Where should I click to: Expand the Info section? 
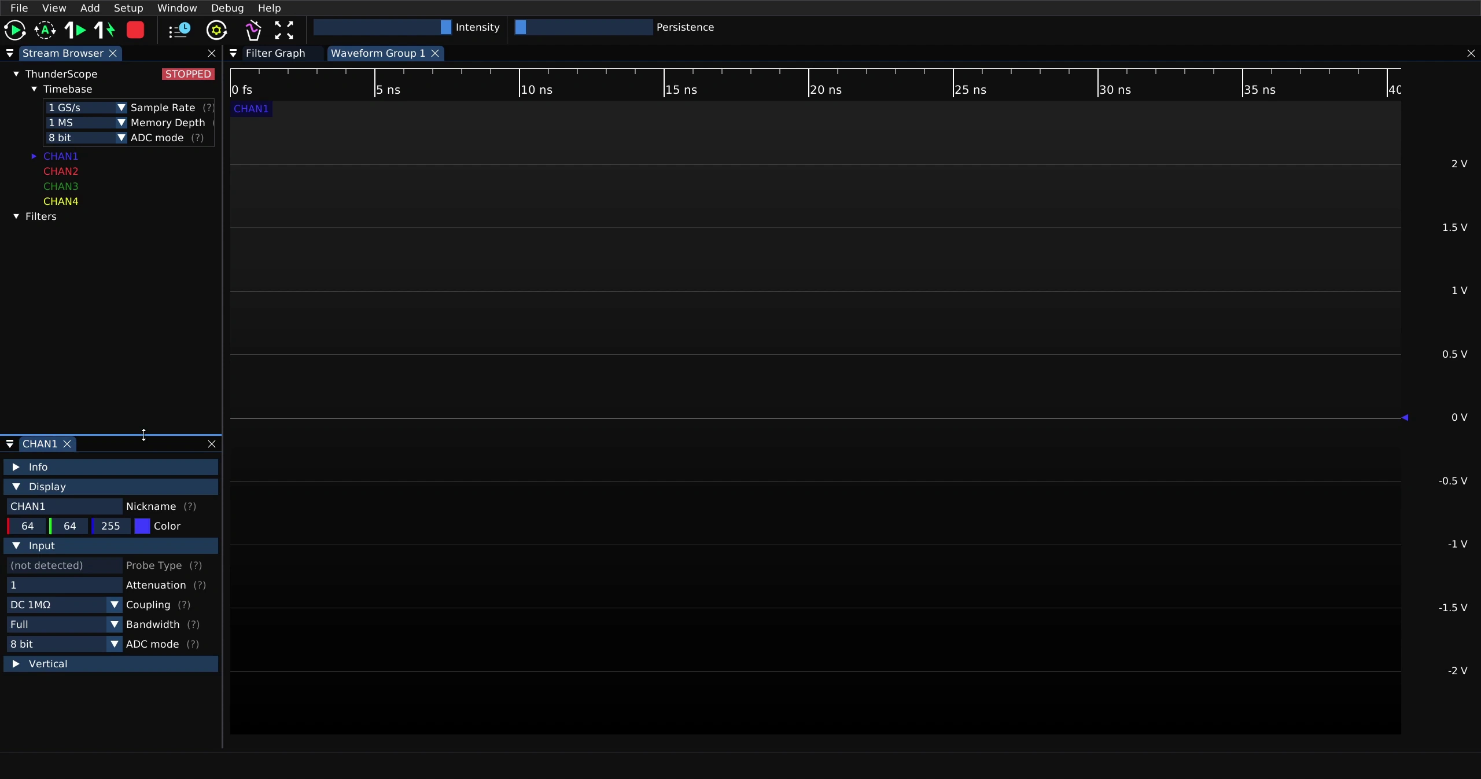[110, 467]
